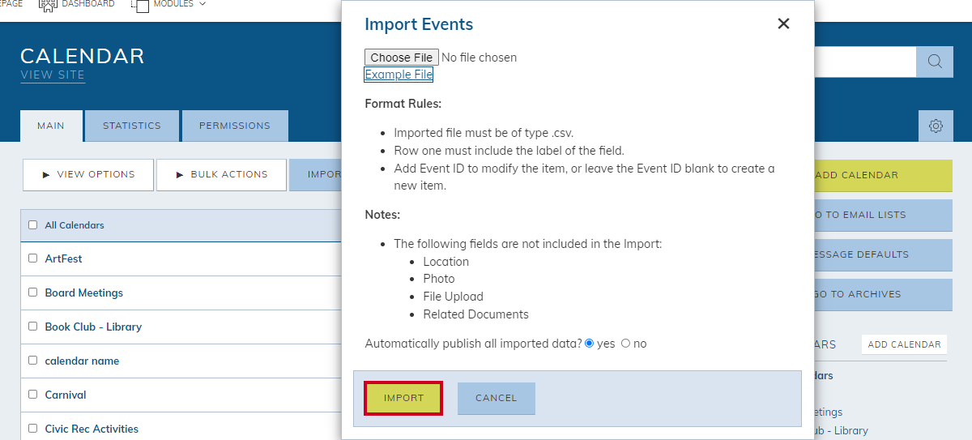Click the Dashboard icon in top bar
This screenshot has width=972, height=440.
[48, 5]
